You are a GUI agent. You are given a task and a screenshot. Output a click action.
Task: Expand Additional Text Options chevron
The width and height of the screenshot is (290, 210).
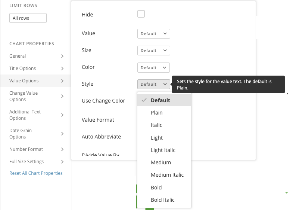point(62,115)
